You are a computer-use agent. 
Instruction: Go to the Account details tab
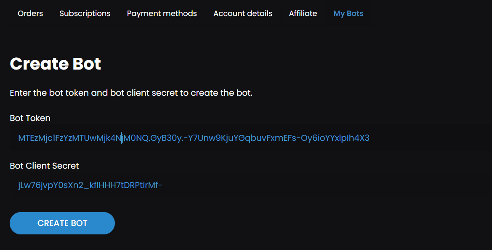[x=243, y=13]
